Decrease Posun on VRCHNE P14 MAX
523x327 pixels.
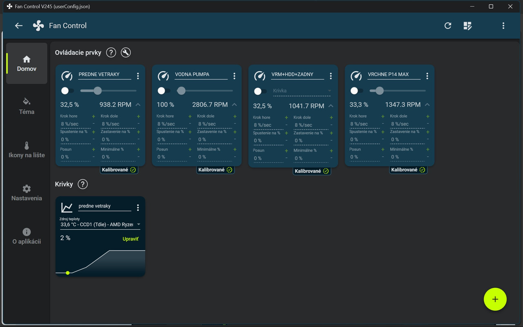(383, 157)
